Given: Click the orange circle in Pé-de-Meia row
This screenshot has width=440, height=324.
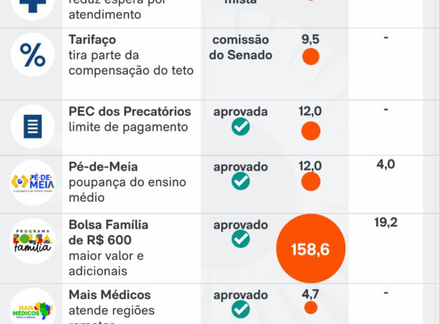Looking at the screenshot, I should coord(310,182).
